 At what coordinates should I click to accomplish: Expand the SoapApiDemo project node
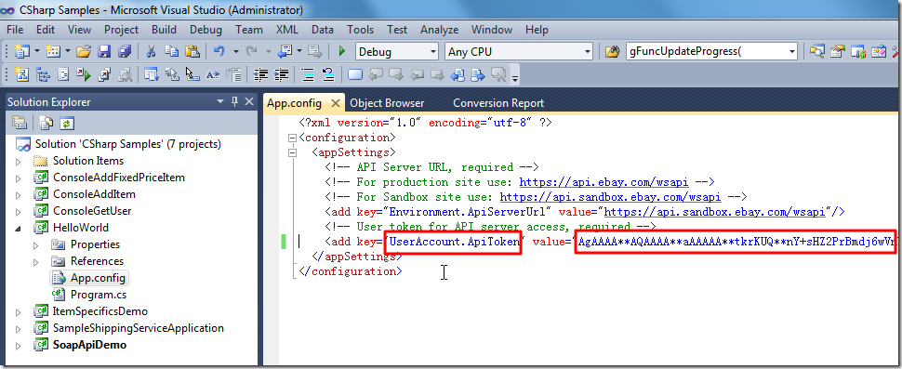[x=18, y=346]
